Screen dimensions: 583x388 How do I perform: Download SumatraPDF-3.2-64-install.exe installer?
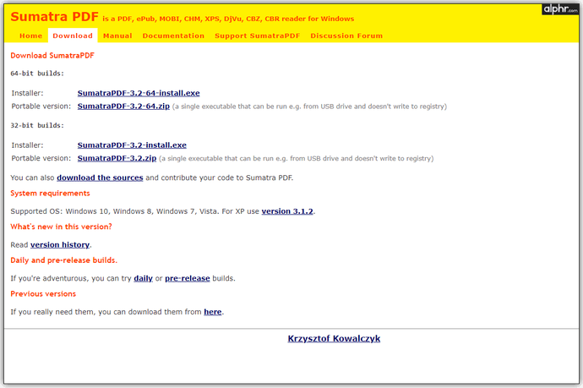(x=139, y=93)
